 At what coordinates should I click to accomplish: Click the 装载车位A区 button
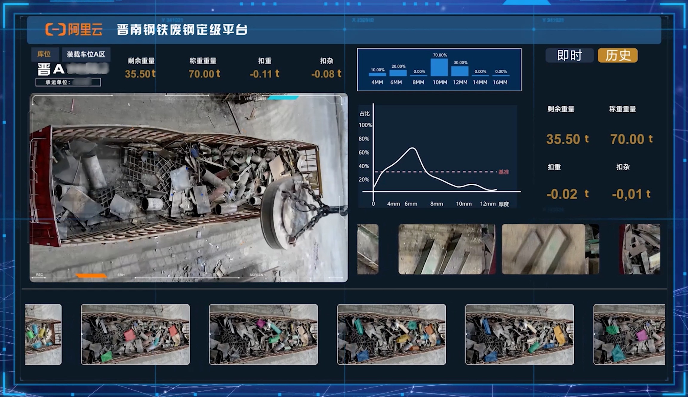[86, 54]
